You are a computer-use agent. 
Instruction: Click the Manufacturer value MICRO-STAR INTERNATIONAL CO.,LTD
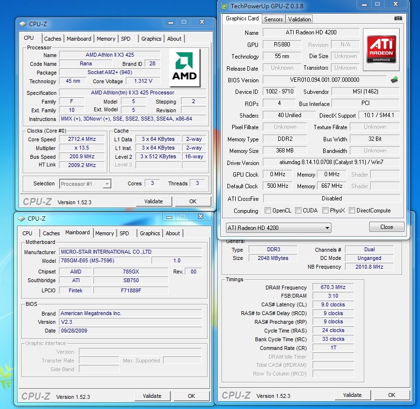point(131,252)
